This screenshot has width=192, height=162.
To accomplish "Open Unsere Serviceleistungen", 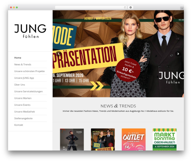I will point(28,92).
